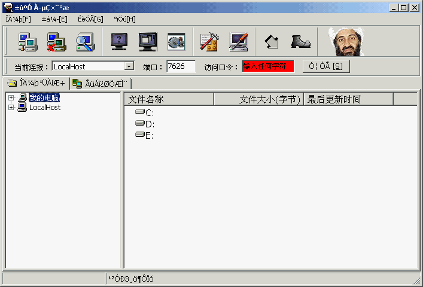This screenshot has height=287, width=423.
Task: Expand the LocalHost tree node
Action: pyautogui.click(x=11, y=108)
